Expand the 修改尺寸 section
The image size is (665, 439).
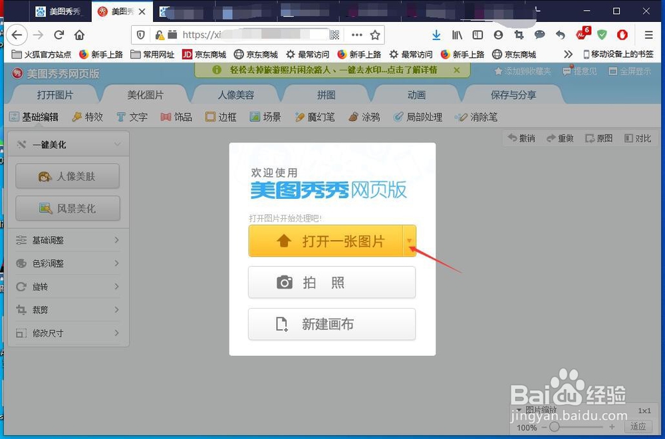click(68, 333)
